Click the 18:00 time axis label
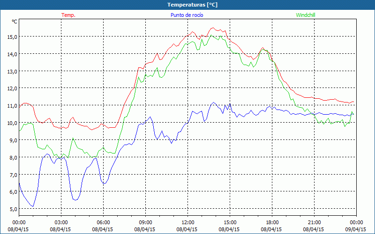Screen dimensions: 375x234 pyautogui.click(x=272, y=223)
